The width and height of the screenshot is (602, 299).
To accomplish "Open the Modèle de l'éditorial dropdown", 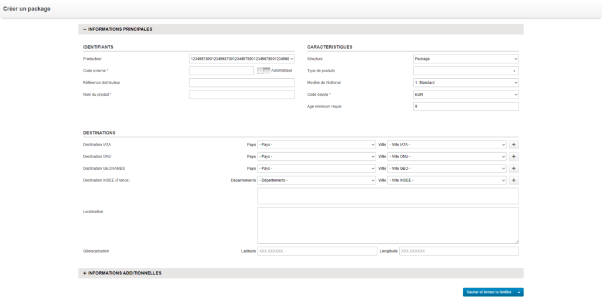I will coord(466,83).
